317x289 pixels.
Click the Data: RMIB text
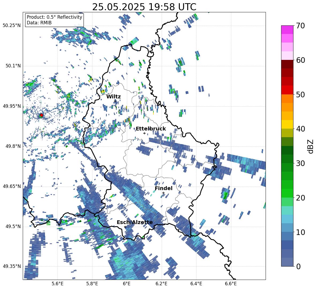click(39, 23)
